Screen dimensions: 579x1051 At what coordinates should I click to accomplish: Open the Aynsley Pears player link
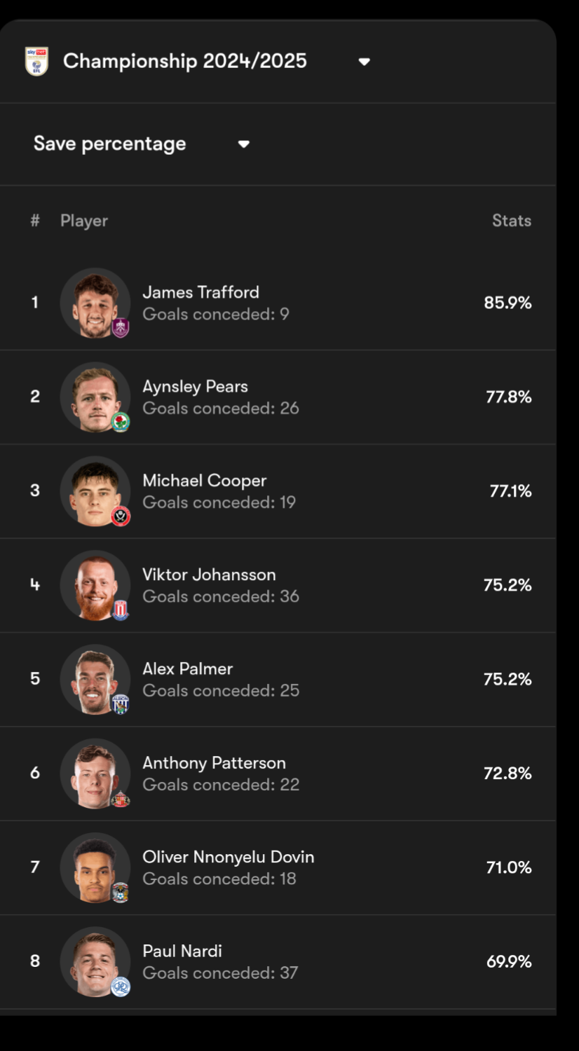[x=195, y=386]
